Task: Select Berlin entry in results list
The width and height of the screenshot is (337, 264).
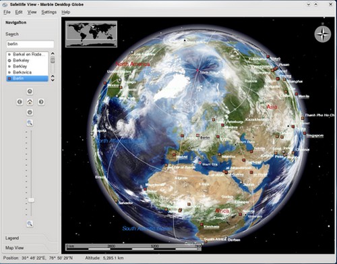Action: tap(27, 78)
